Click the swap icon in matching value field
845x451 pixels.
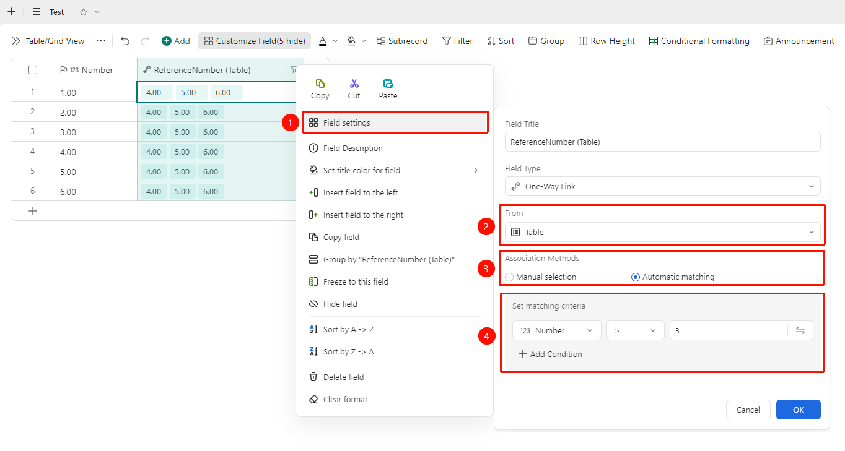tap(800, 330)
